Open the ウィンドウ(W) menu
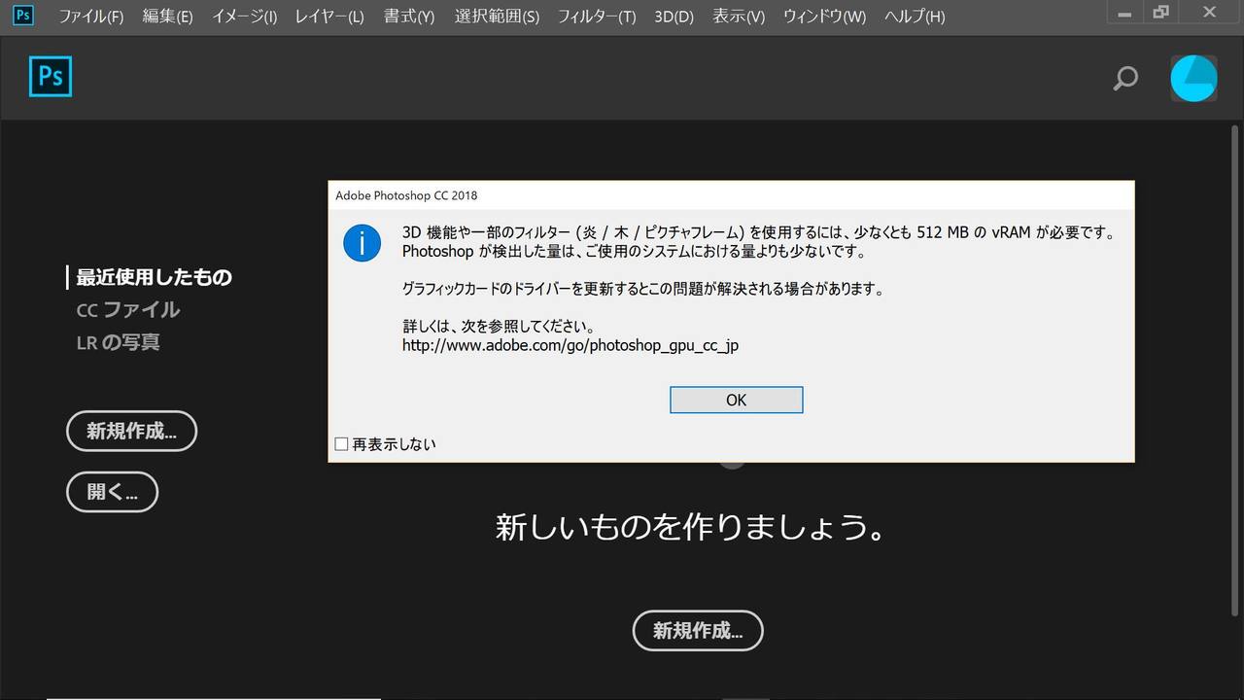Viewport: 1244px width, 700px height. [824, 17]
